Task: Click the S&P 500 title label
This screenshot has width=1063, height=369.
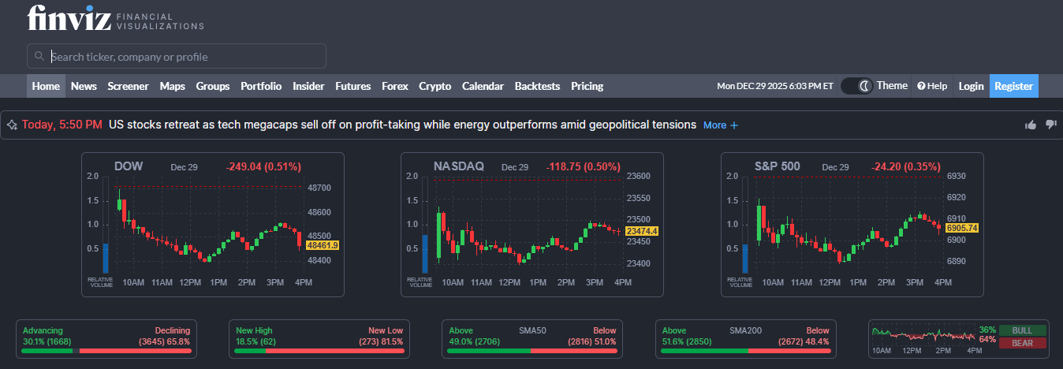Action: tap(778, 166)
